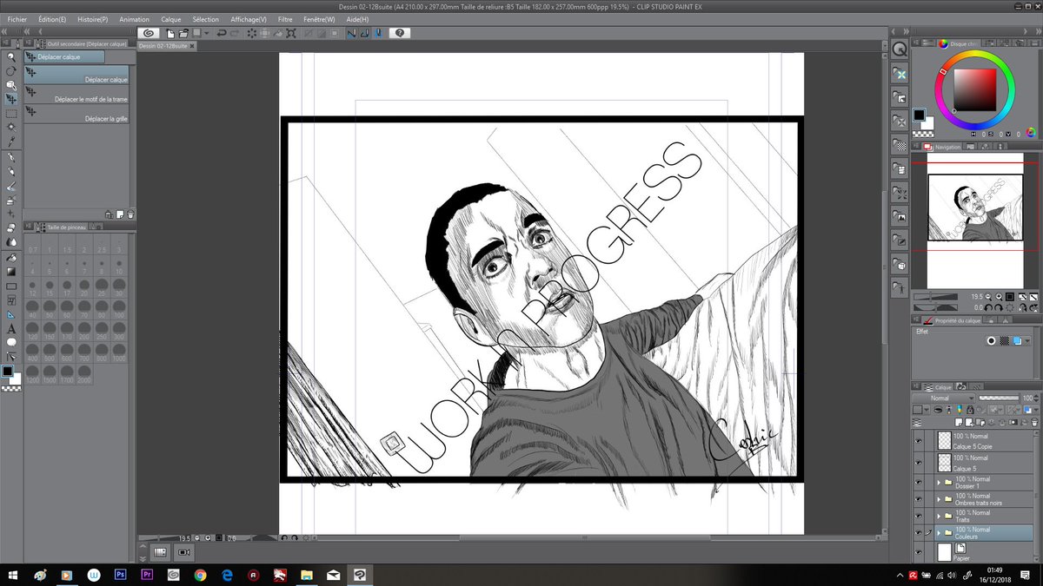This screenshot has width=1043, height=586.
Task: Click the Undo arrow in toolbar
Action: [x=222, y=33]
